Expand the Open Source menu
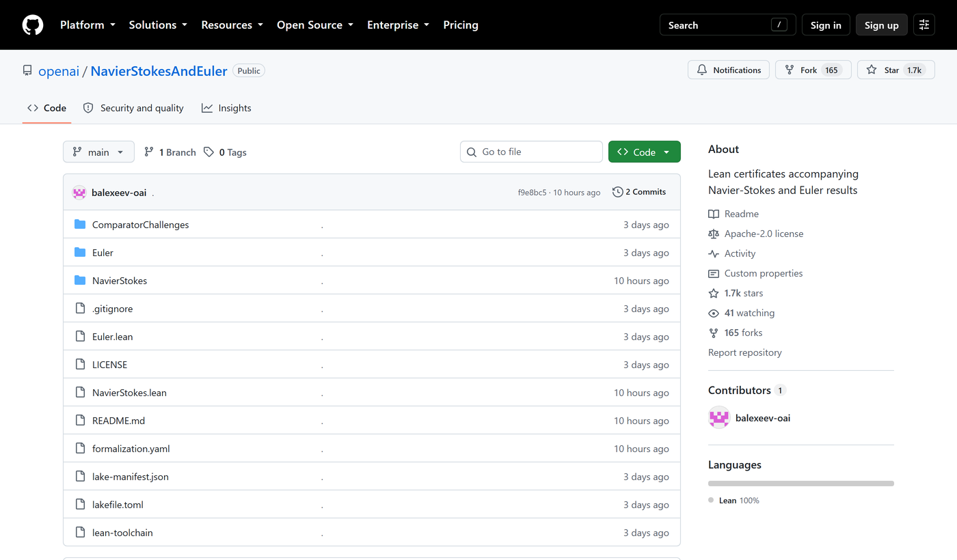The width and height of the screenshot is (957, 560). tap(315, 25)
